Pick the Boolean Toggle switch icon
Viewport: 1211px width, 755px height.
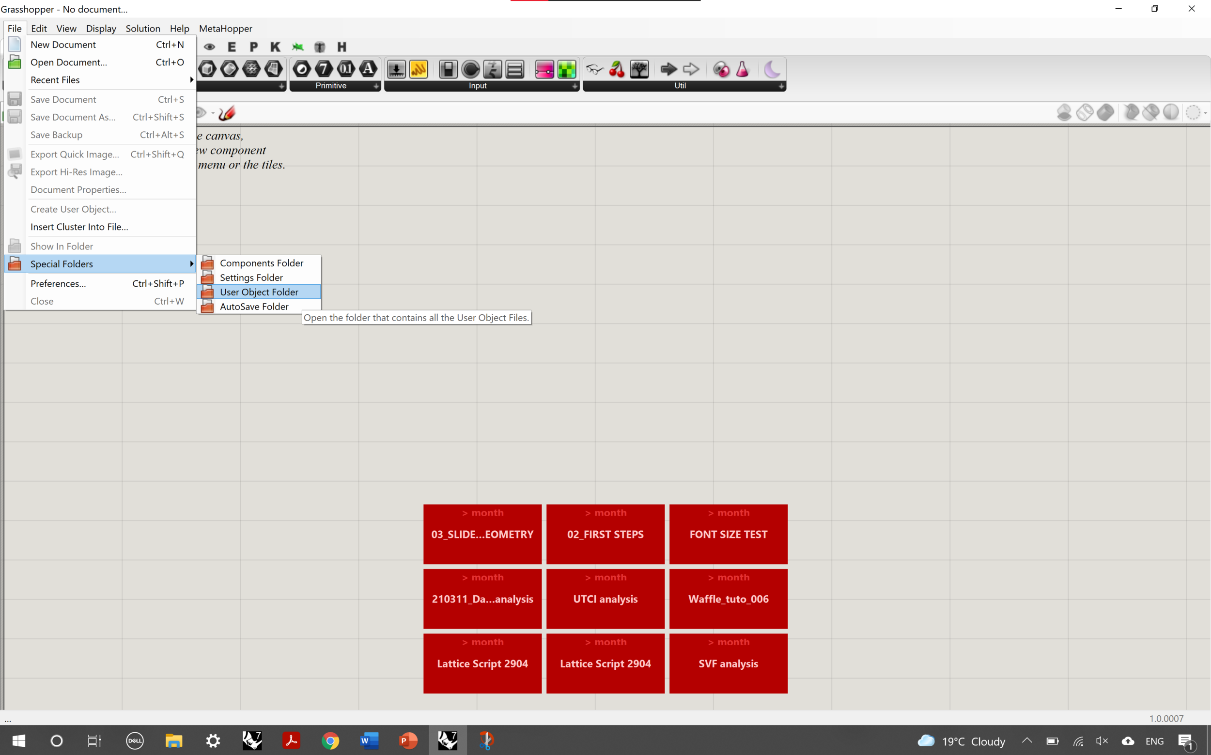(x=449, y=69)
